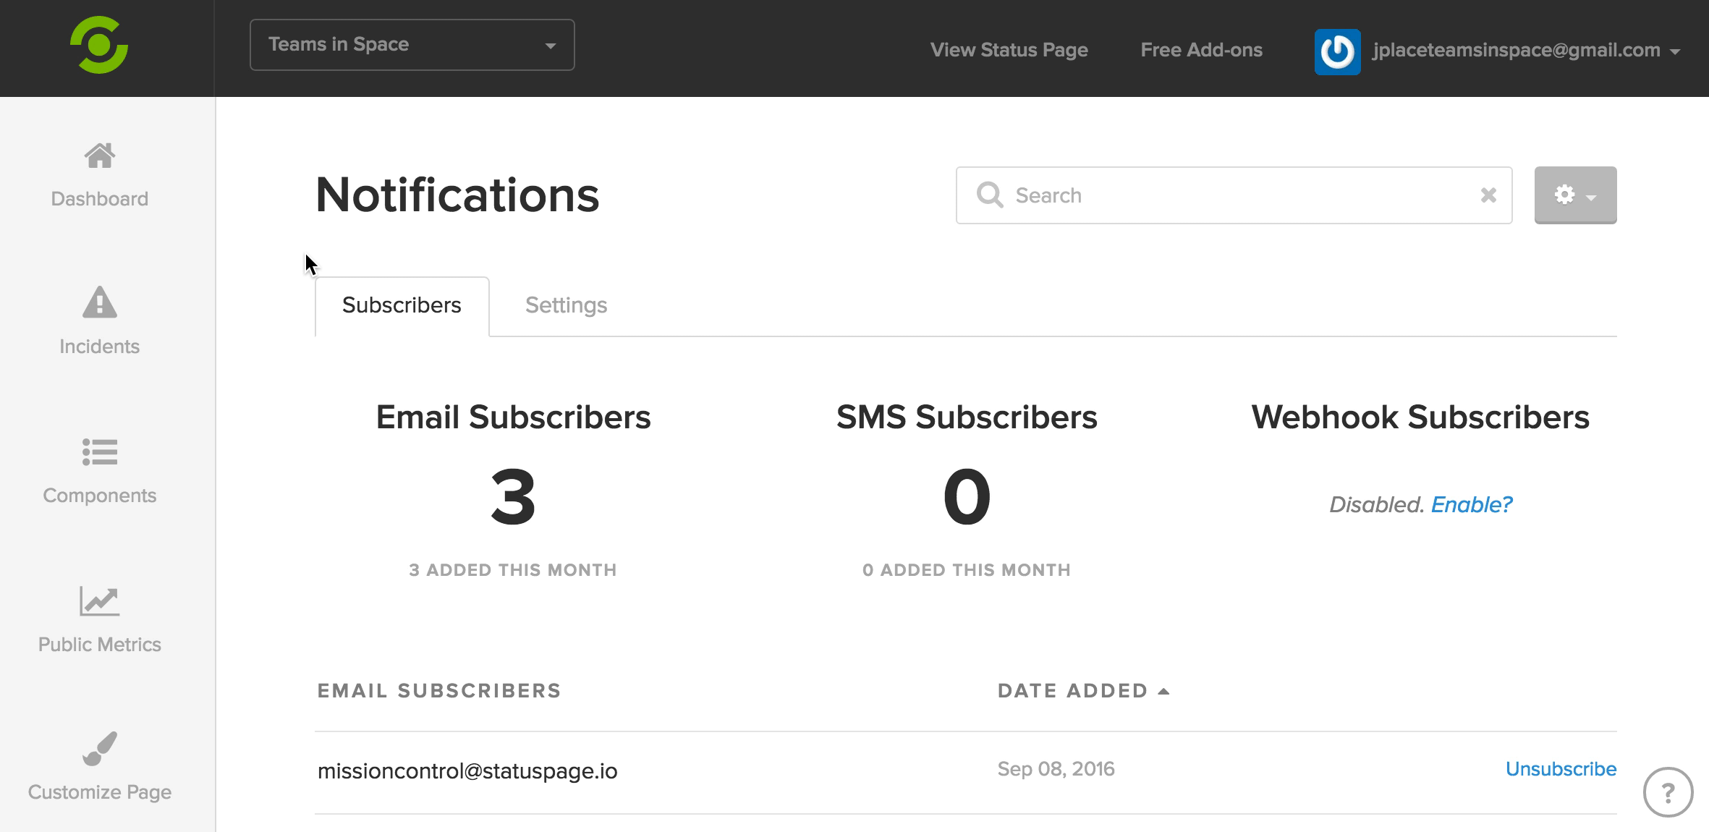The width and height of the screenshot is (1709, 832).
Task: Open the gear options dropdown
Action: (x=1575, y=195)
